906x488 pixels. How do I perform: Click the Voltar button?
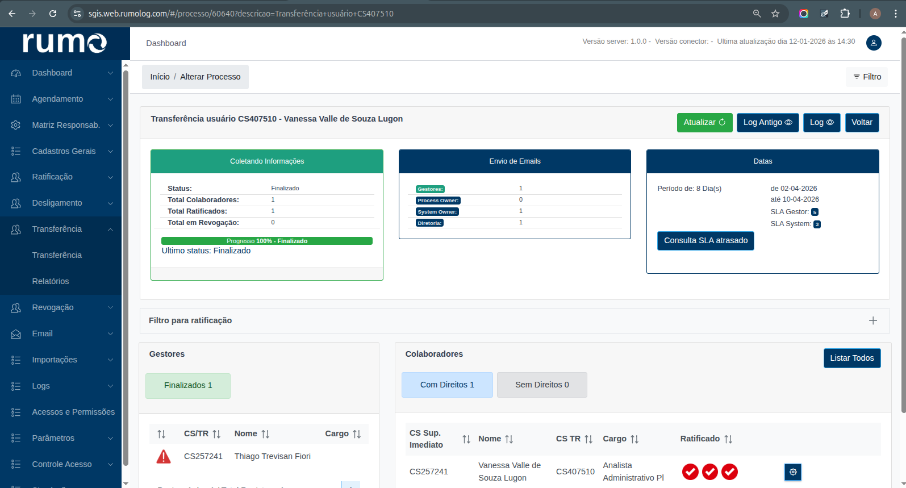click(862, 123)
